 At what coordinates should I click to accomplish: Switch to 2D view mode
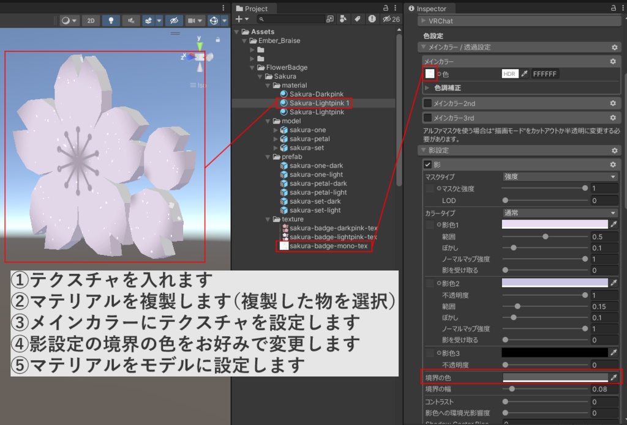pos(90,20)
